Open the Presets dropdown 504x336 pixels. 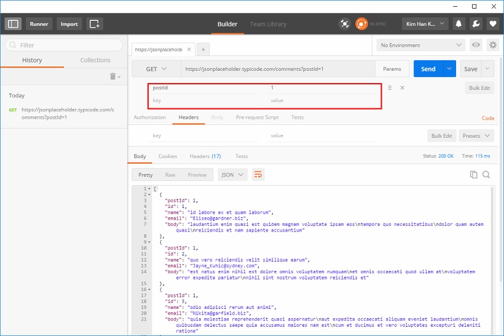click(476, 136)
